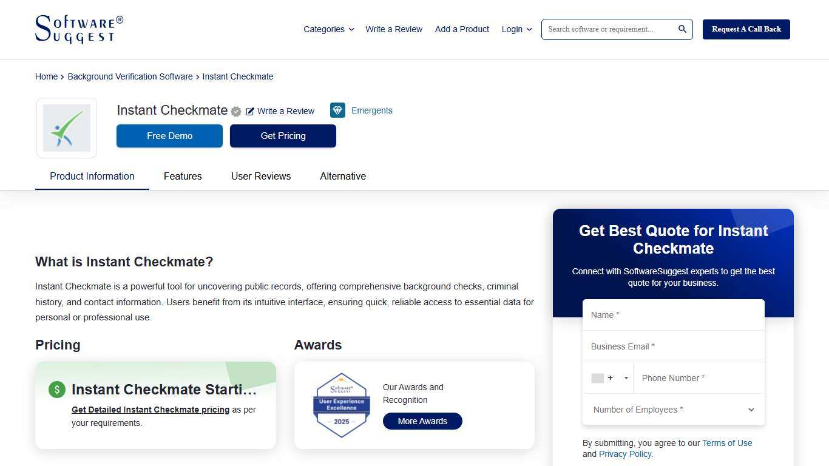Click the Business Email input field
Viewport: 829px width, 466px height.
click(x=672, y=346)
